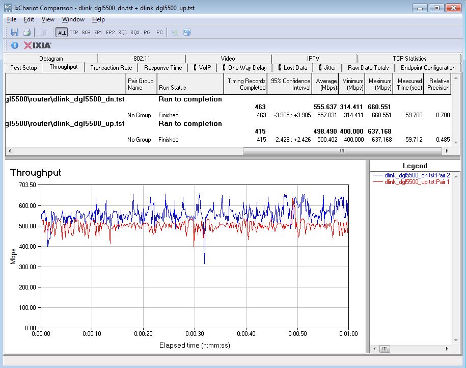Select the SCR toolbar filter
The width and height of the screenshot is (466, 368).
pos(86,33)
